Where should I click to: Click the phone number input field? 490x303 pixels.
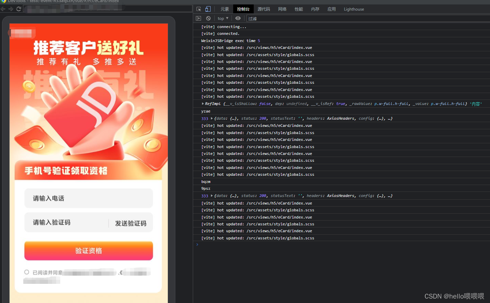(x=89, y=198)
